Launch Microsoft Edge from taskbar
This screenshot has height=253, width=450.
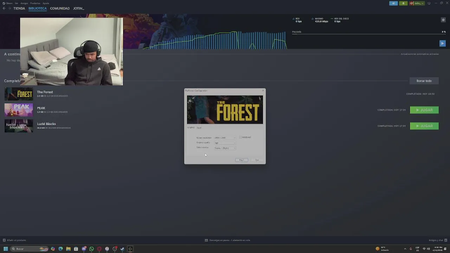pos(60,249)
